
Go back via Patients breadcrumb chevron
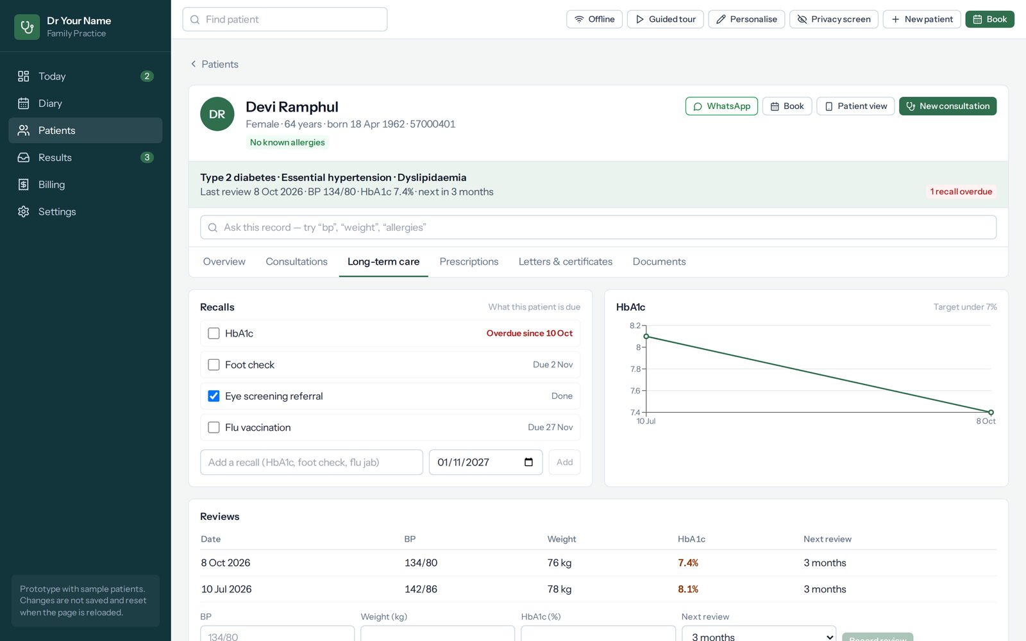194,64
